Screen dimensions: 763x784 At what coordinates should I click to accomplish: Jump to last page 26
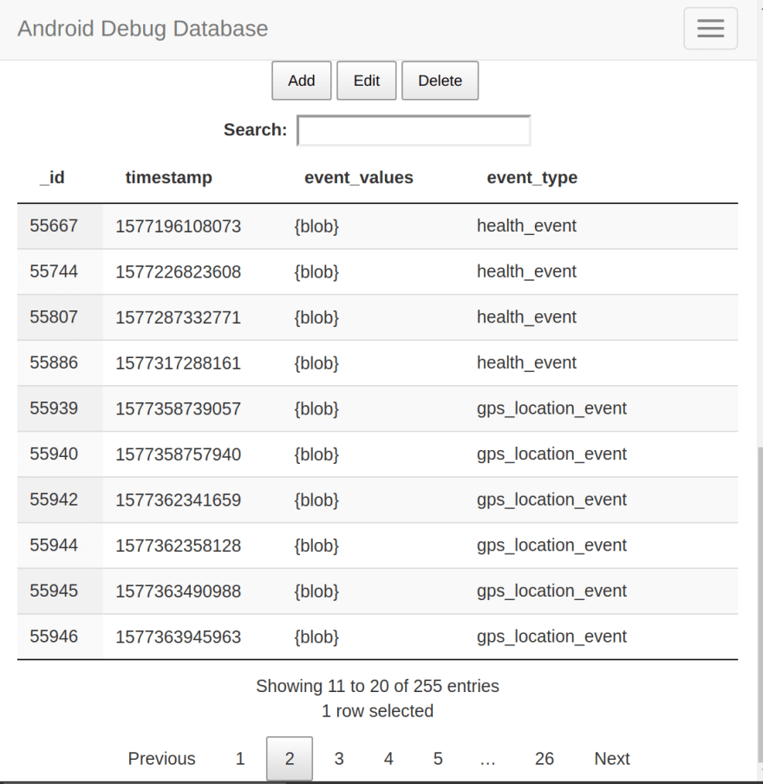pyautogui.click(x=545, y=759)
